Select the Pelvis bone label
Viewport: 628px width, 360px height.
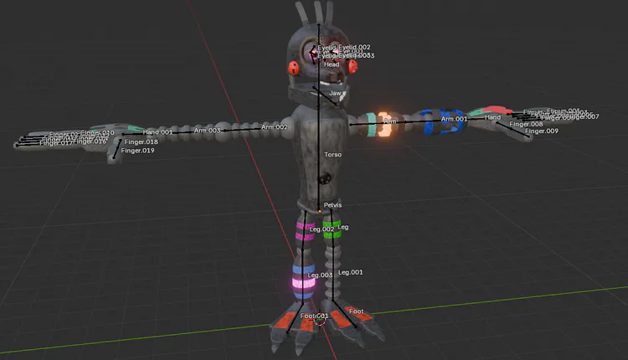tap(332, 205)
